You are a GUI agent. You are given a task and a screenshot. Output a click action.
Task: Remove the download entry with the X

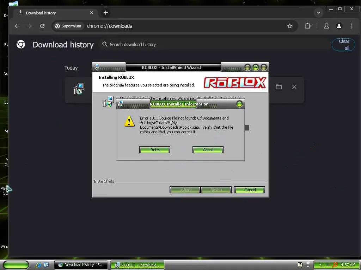(294, 87)
